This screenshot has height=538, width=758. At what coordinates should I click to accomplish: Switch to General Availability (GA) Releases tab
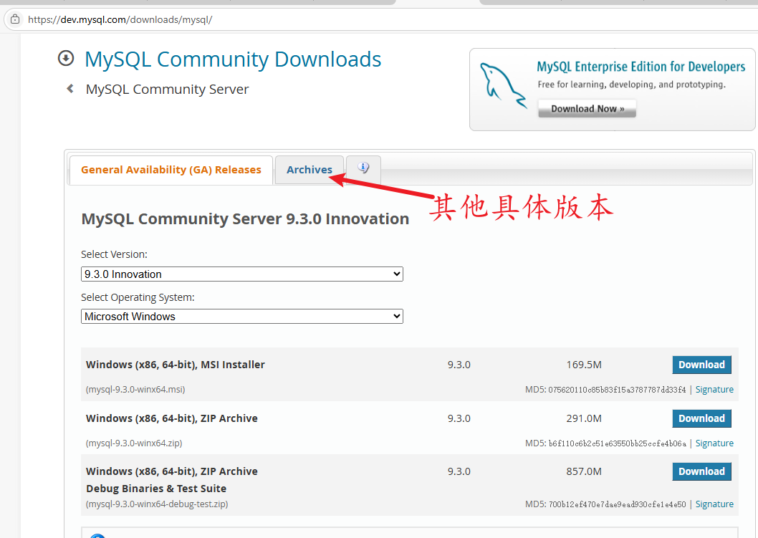(x=171, y=170)
